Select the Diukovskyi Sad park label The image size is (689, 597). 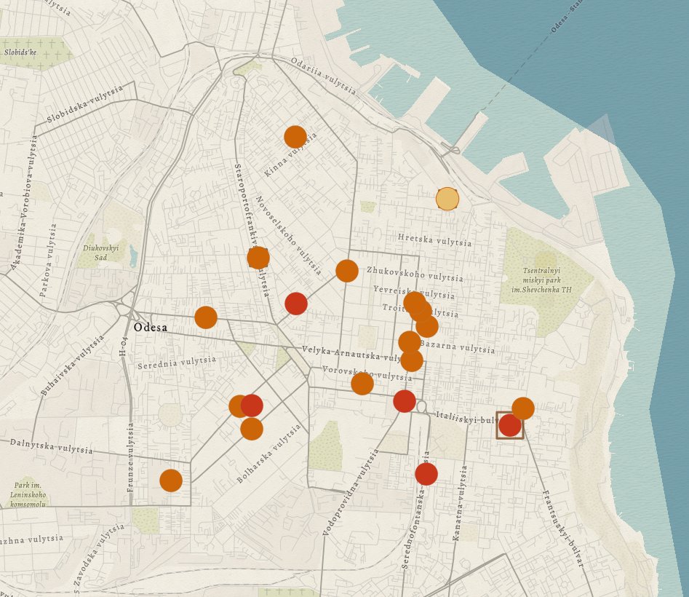point(100,253)
